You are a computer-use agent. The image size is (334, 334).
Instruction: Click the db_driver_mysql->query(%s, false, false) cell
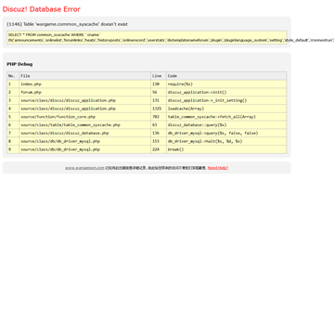pyautogui.click(x=226, y=133)
